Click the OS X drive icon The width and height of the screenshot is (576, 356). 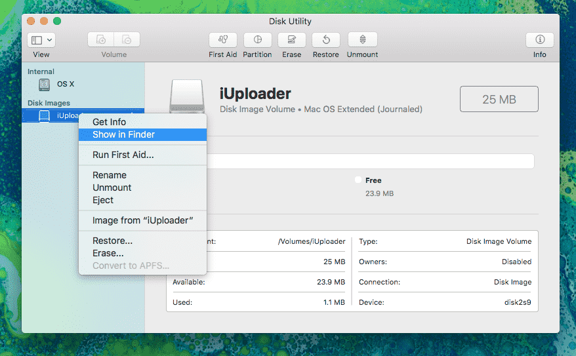[44, 85]
